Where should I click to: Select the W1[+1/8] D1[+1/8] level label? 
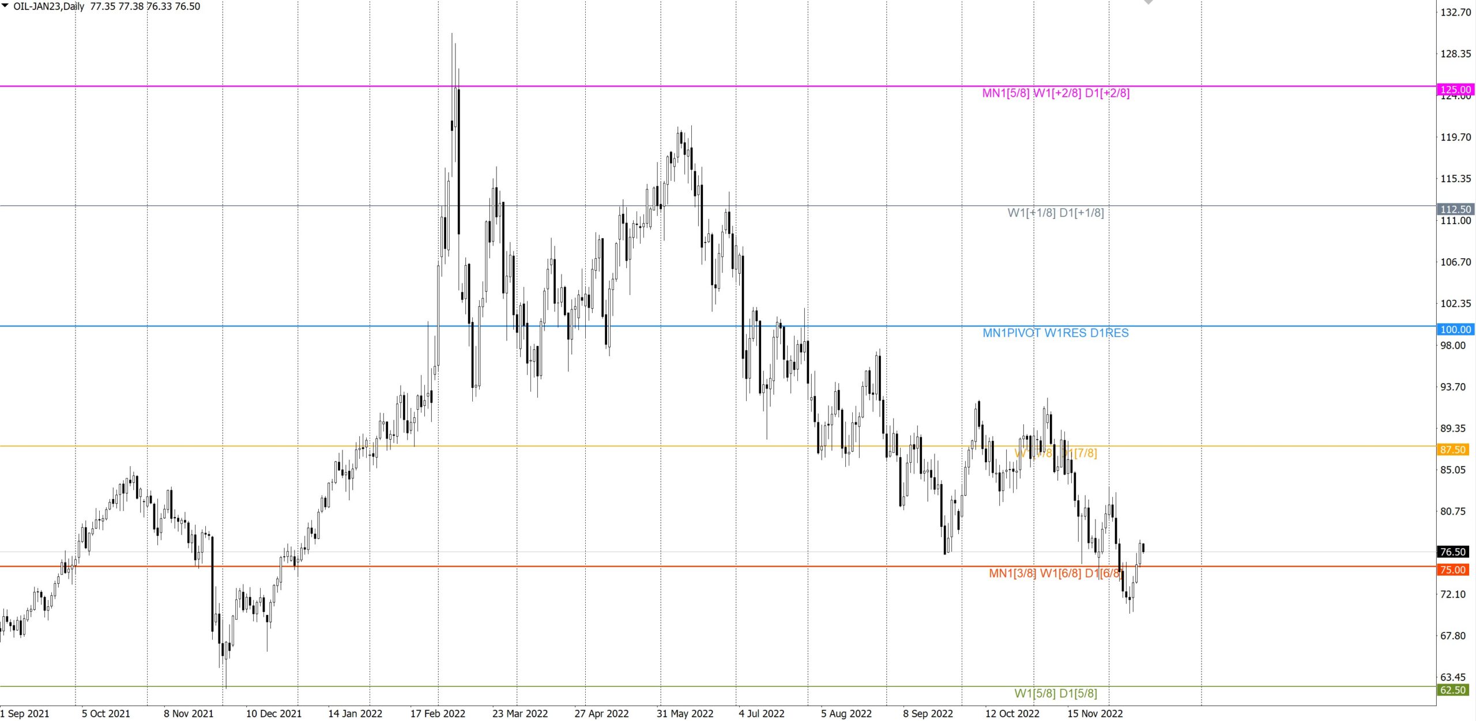coord(1055,213)
